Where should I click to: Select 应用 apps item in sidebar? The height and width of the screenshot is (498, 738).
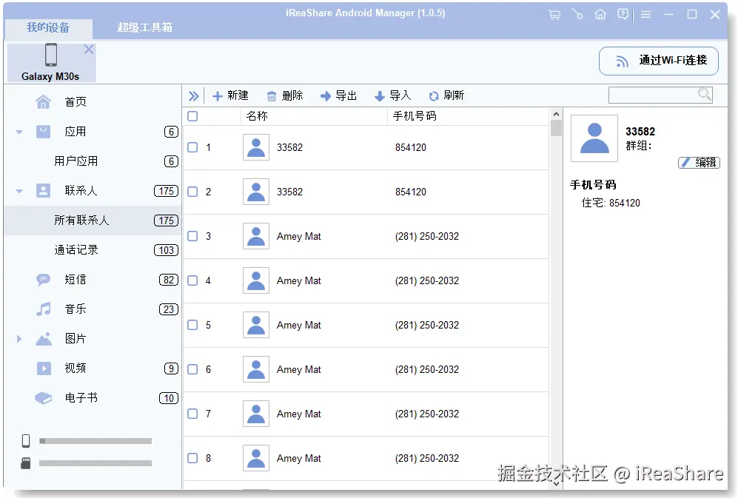pos(93,131)
